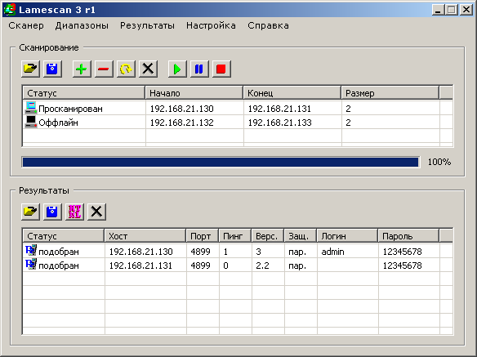Sort results by the Защ. column header

[x=301, y=236]
